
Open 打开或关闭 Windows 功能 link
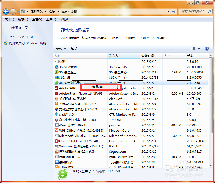(x=28, y=43)
